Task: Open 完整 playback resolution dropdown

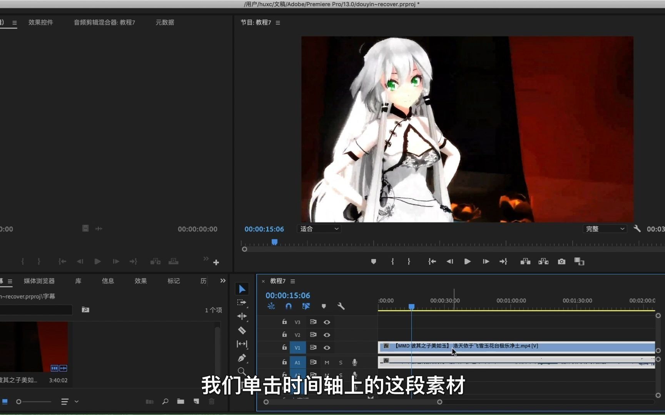Action: point(605,229)
